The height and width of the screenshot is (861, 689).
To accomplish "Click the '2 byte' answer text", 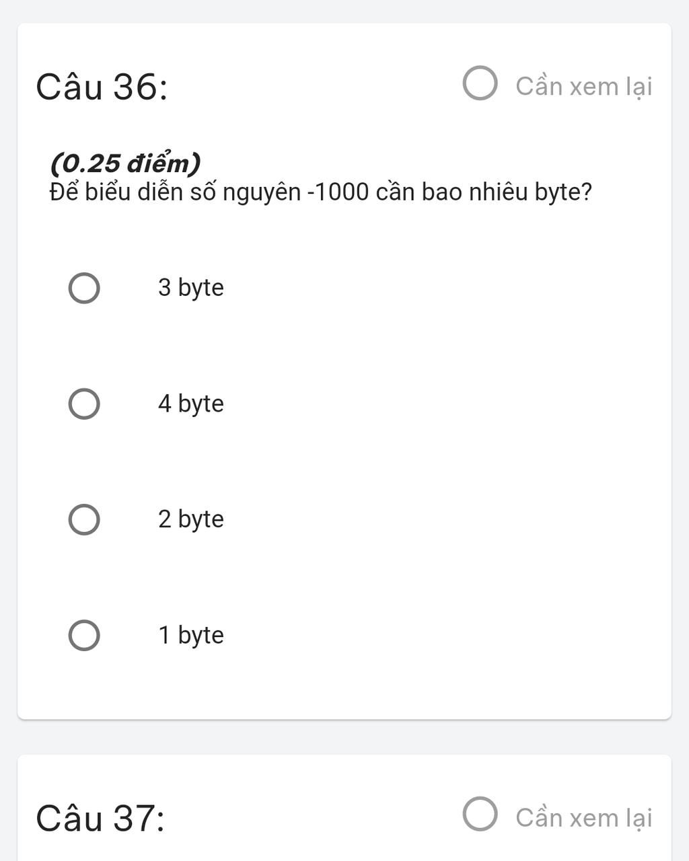I will (191, 519).
